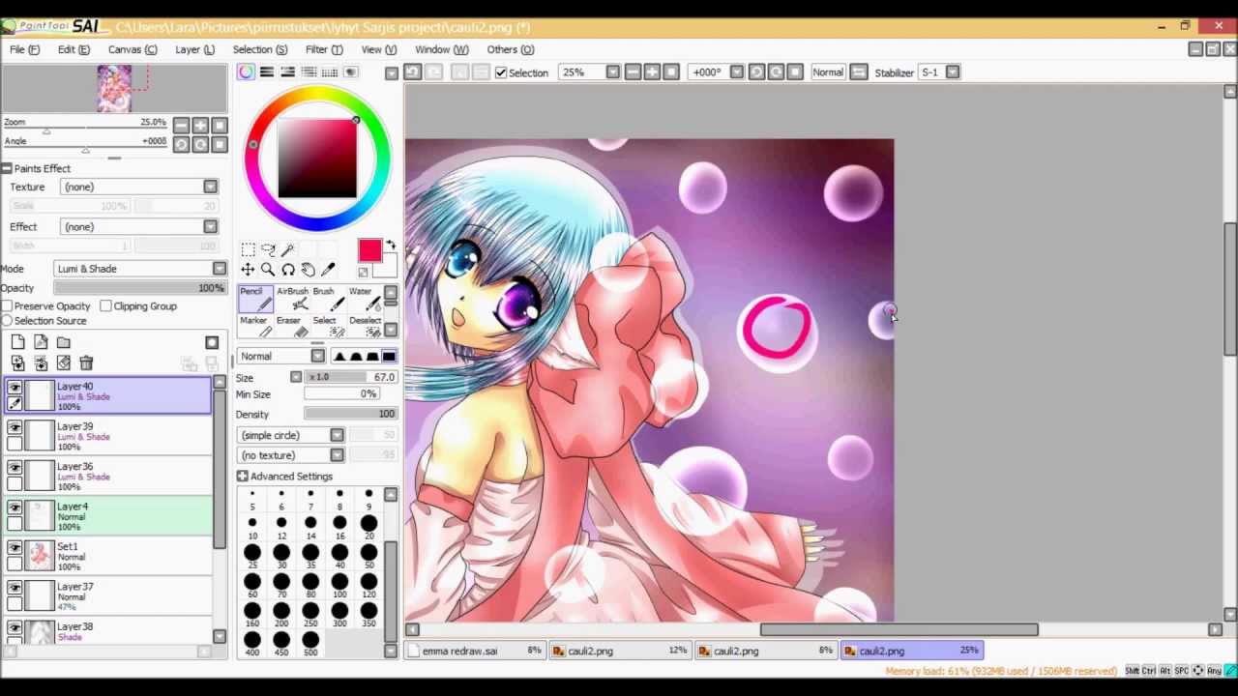1238x696 pixels.
Task: Create a new linework layer
Action: (41, 342)
